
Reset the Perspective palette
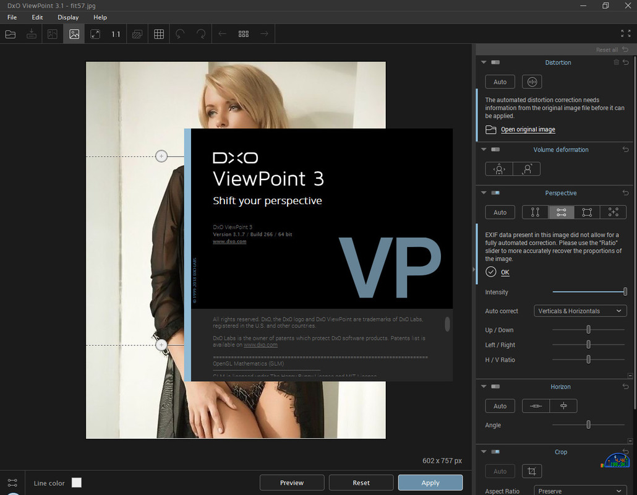pyautogui.click(x=625, y=192)
